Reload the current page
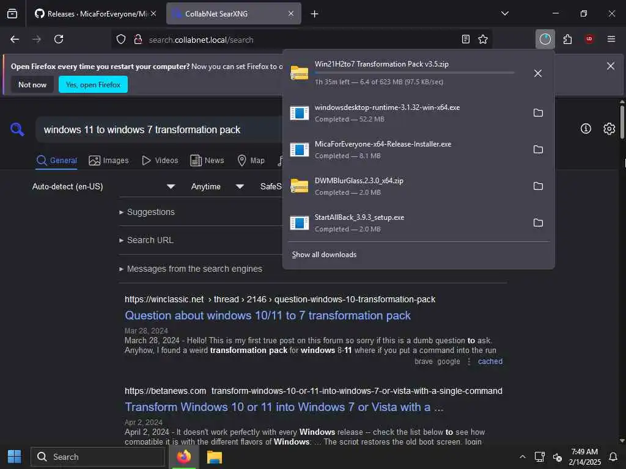The width and height of the screenshot is (626, 469). [x=59, y=39]
